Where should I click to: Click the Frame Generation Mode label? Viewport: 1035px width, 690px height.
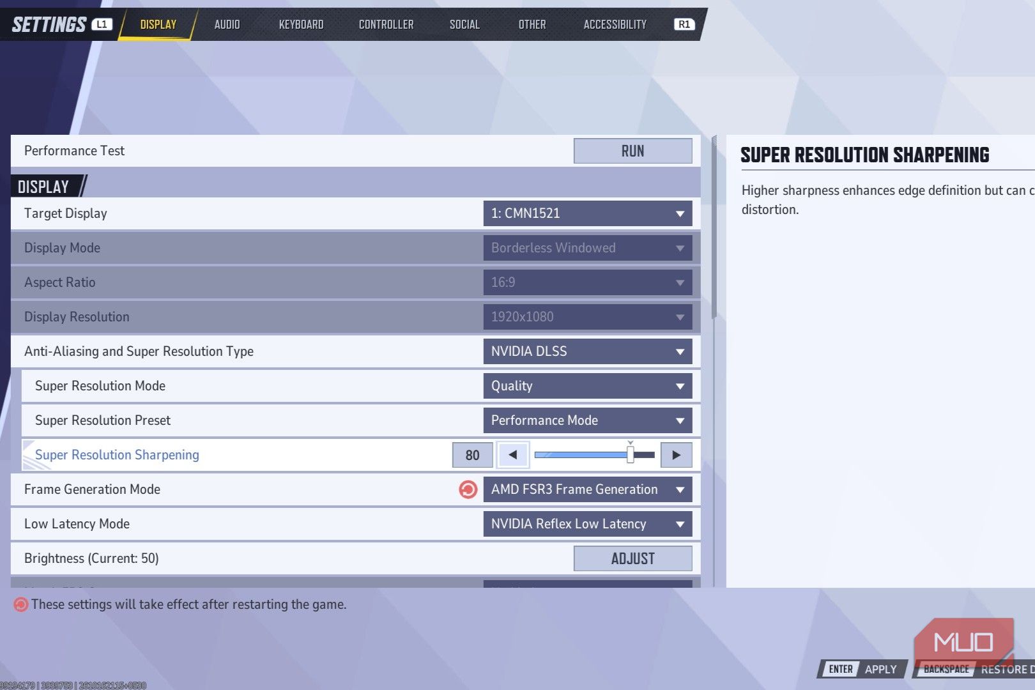92,489
